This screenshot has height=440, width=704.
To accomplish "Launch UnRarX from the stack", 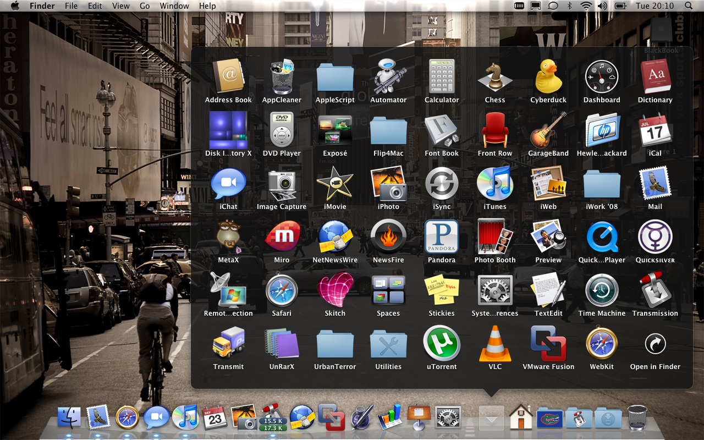I will point(282,343).
